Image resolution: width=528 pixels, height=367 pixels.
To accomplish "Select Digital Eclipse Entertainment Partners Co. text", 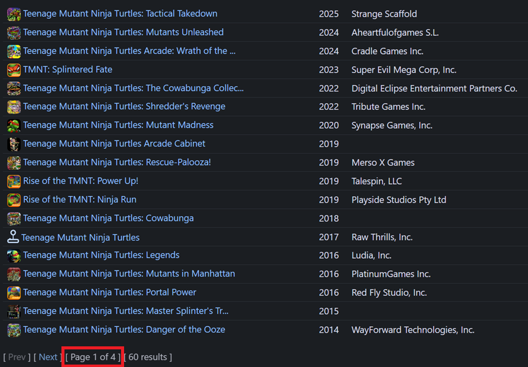I will [x=434, y=89].
